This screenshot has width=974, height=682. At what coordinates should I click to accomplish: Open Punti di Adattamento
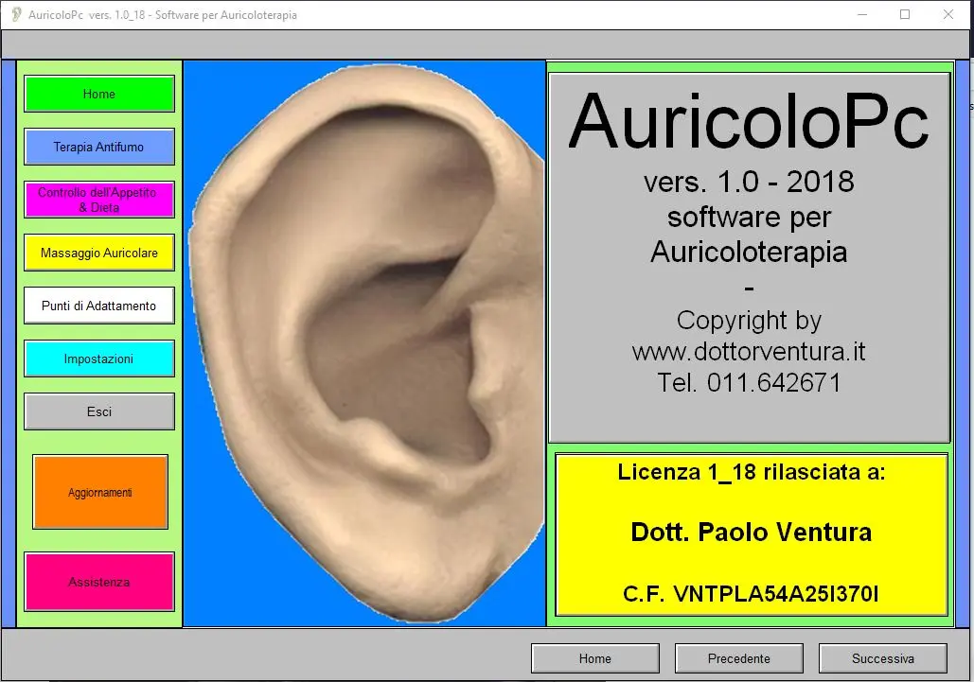(99, 306)
